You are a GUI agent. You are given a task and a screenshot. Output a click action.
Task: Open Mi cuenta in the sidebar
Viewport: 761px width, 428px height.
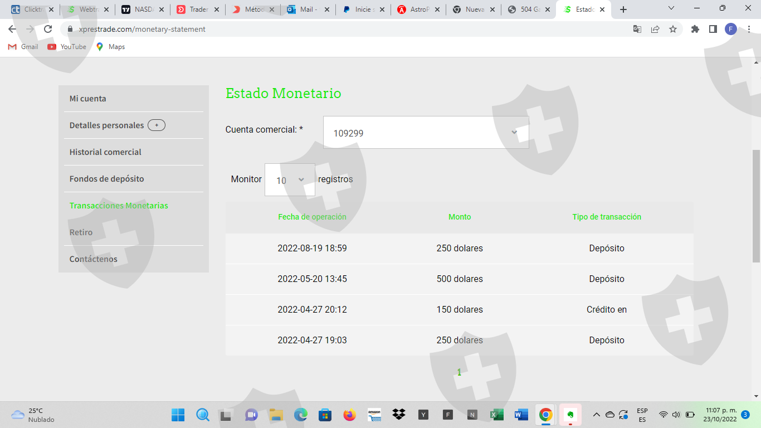[87, 99]
